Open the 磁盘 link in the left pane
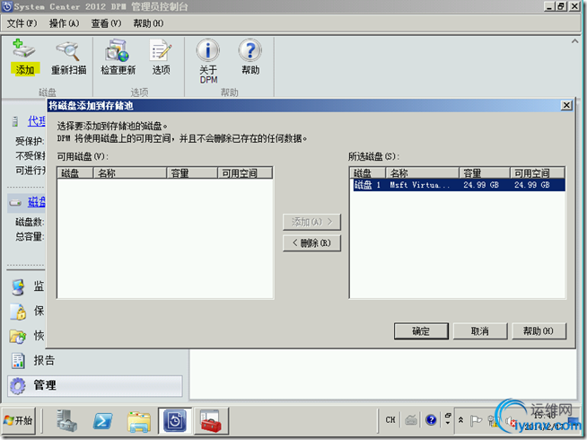The width and height of the screenshot is (587, 440). pyautogui.click(x=36, y=202)
